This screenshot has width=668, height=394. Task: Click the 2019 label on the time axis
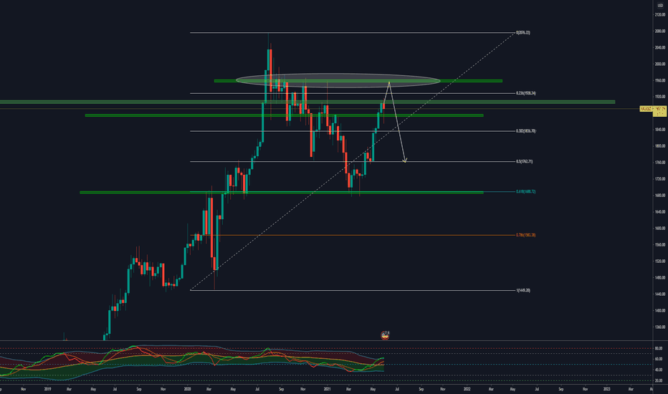click(x=47, y=389)
